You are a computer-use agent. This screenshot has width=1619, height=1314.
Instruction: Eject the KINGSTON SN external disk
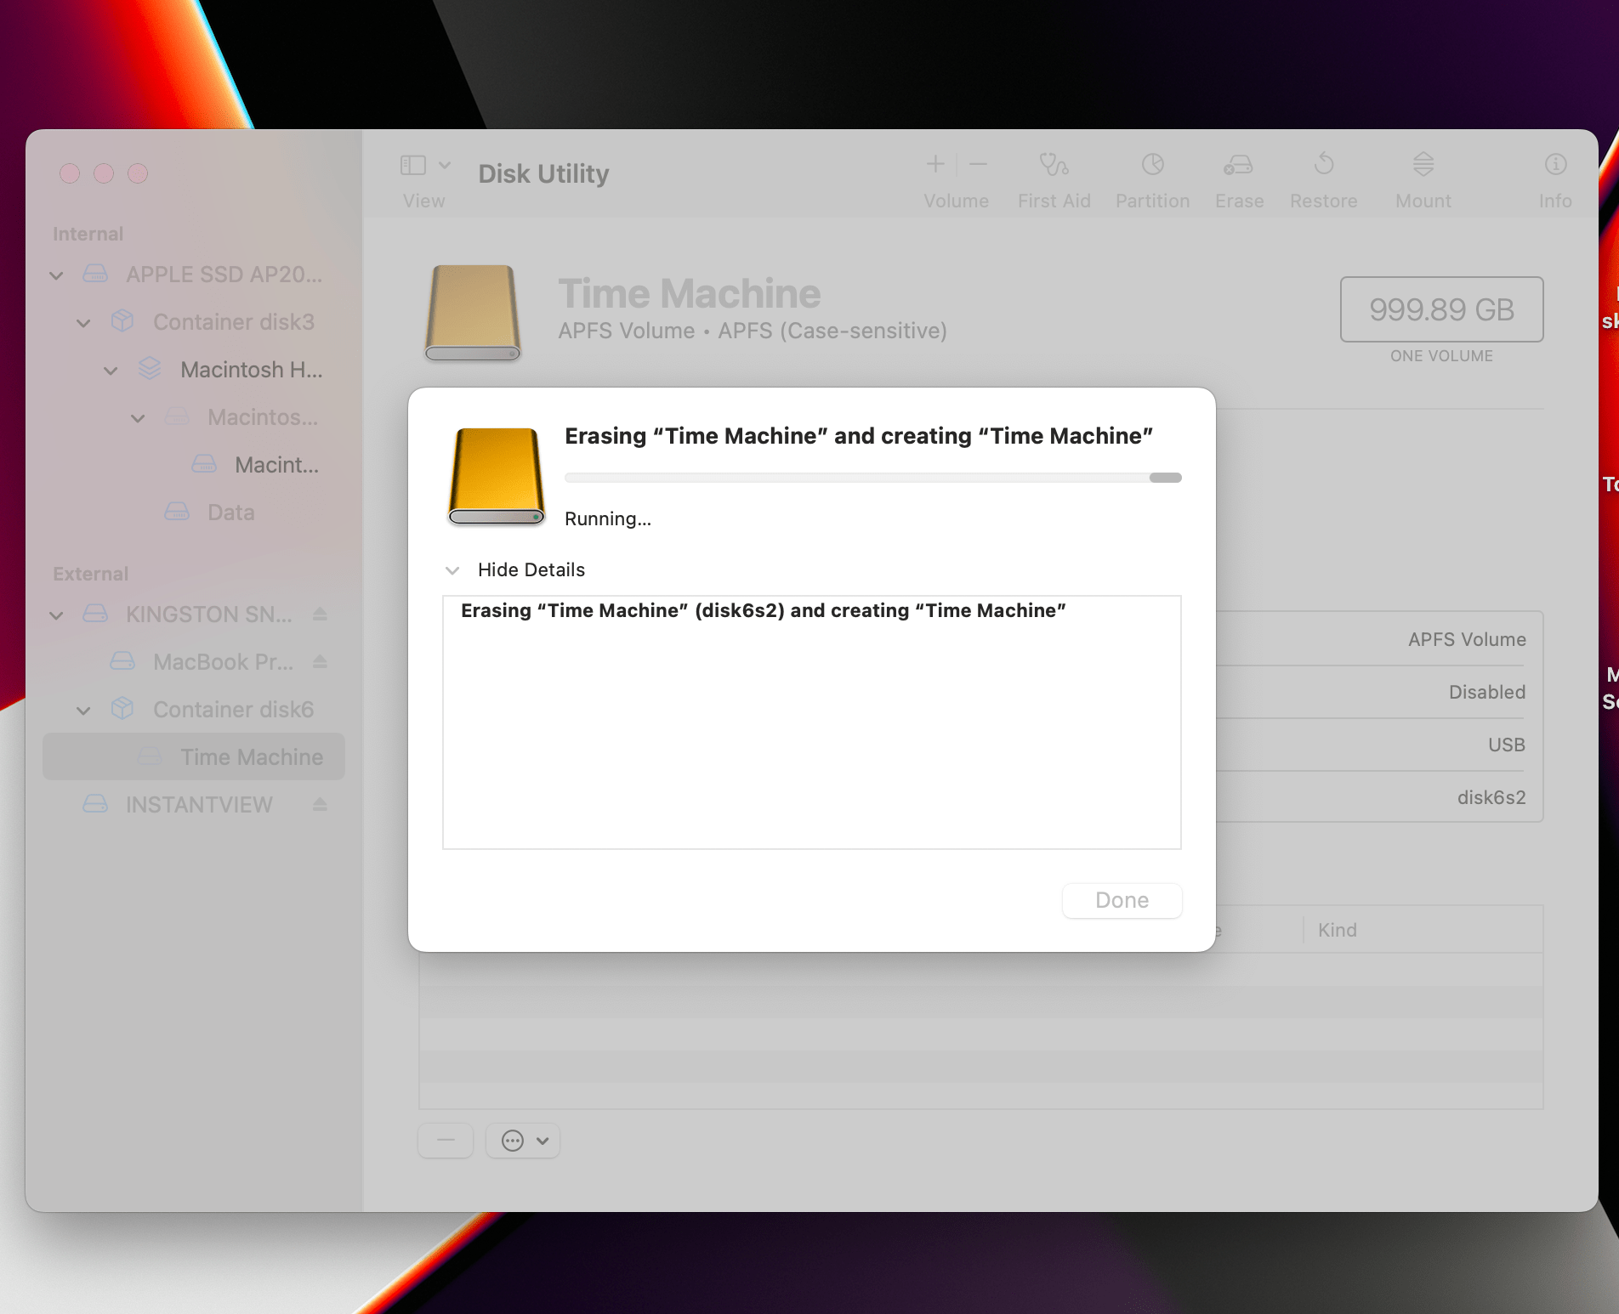tap(320, 614)
